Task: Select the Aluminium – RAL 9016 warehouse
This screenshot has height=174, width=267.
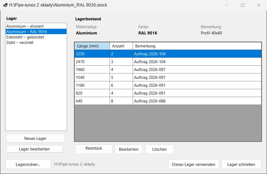Action: (x=36, y=32)
